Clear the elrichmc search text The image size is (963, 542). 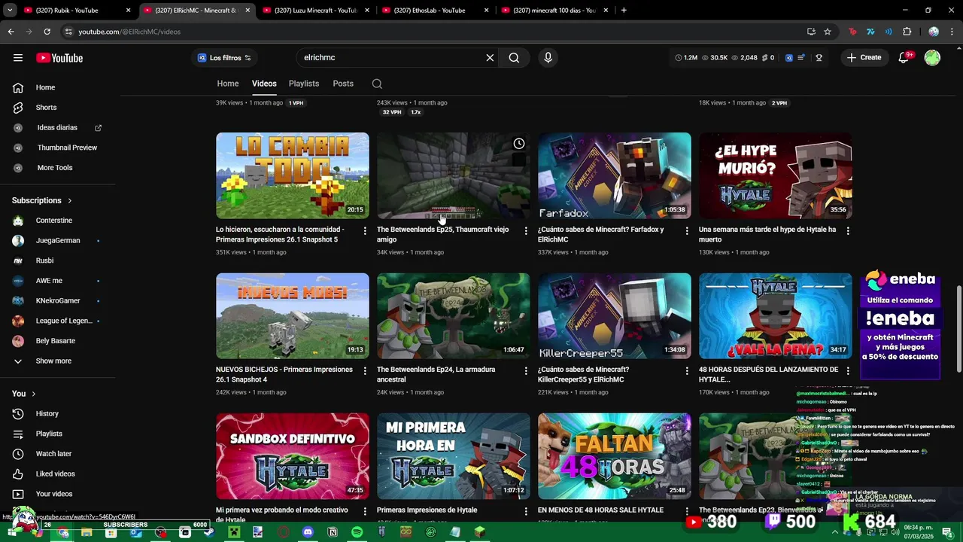[x=490, y=57]
